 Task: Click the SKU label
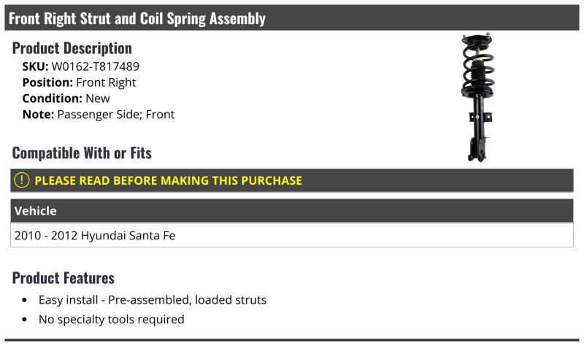35,66
